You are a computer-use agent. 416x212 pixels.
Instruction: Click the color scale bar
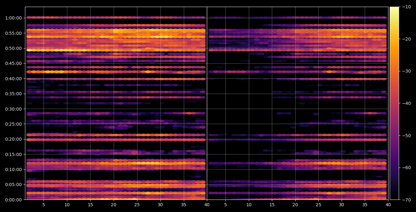click(395, 103)
